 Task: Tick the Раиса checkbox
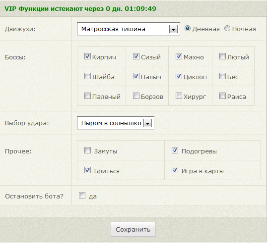tap(222, 96)
